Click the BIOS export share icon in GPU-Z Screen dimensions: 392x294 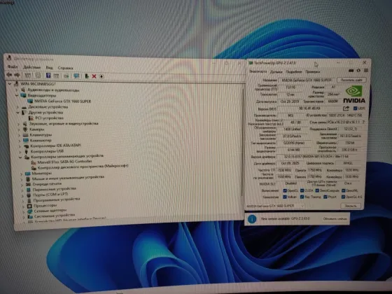pyautogui.click(x=346, y=108)
